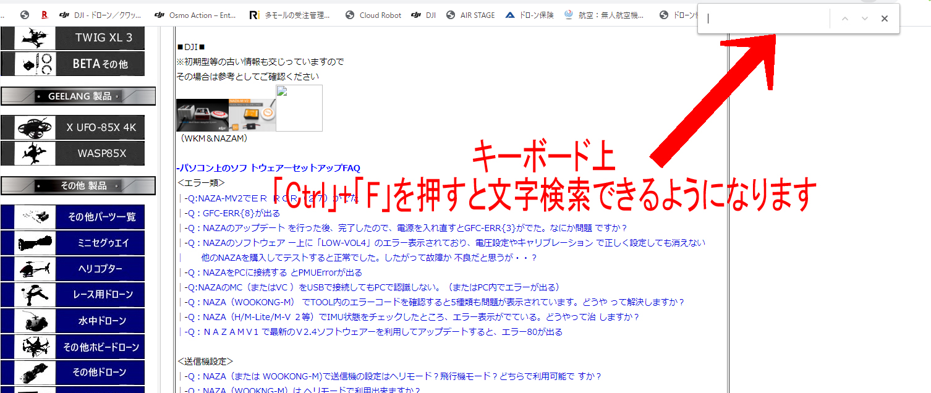Select the ＜送信機設定＞ subheading text

205,361
